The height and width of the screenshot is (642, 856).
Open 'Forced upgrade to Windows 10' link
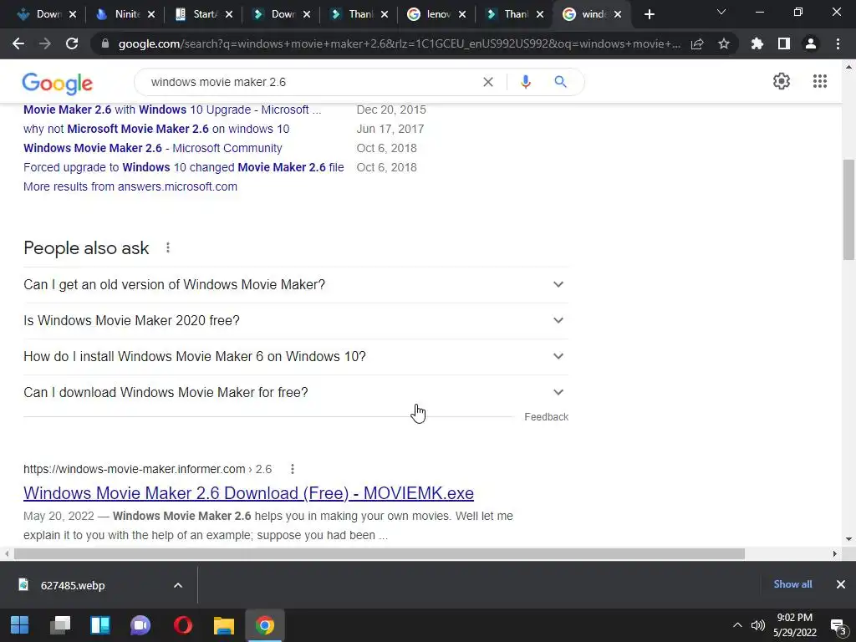click(x=183, y=167)
